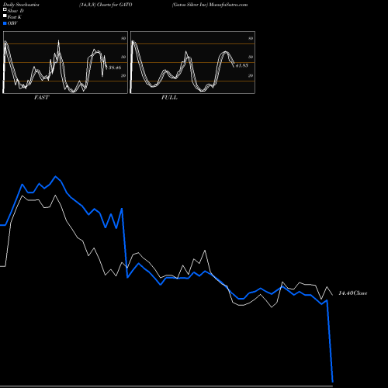388x388 pixels.
Task: Click the FAST stochastic chart panel
Action: click(65, 62)
